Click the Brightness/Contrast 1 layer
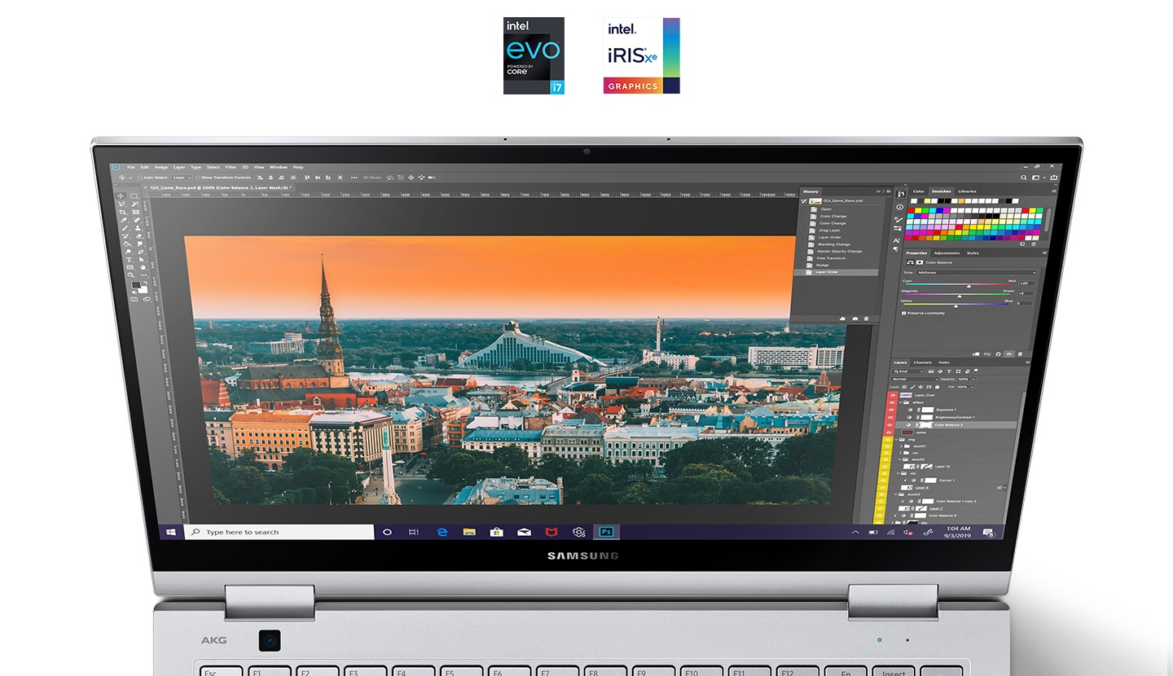 [x=954, y=417]
